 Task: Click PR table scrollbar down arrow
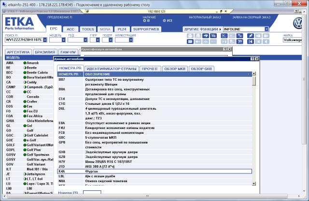[254, 184]
